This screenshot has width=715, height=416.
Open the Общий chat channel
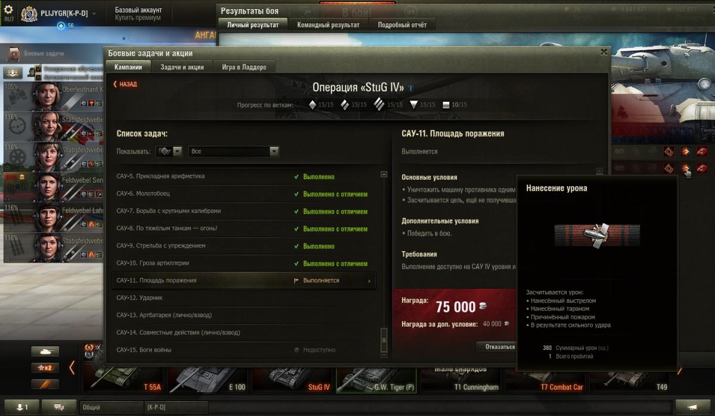[x=110, y=407]
